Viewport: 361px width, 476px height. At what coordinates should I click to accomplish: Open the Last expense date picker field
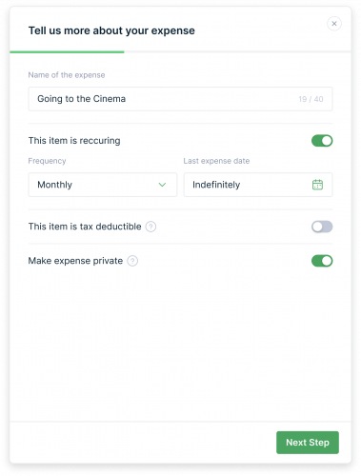(x=258, y=185)
